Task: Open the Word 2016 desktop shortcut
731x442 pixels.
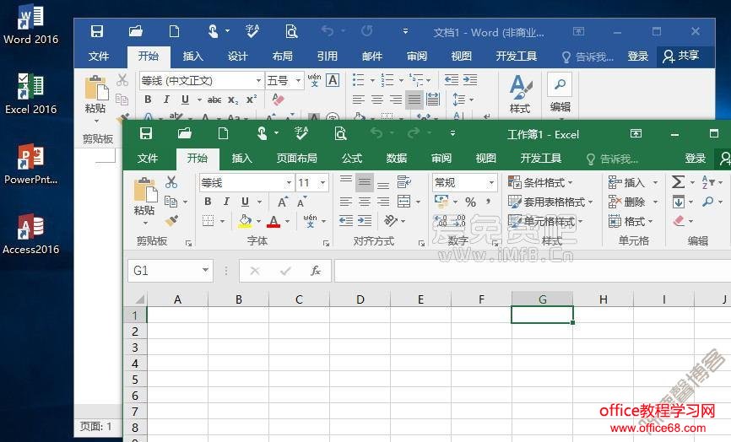Action: [30, 24]
